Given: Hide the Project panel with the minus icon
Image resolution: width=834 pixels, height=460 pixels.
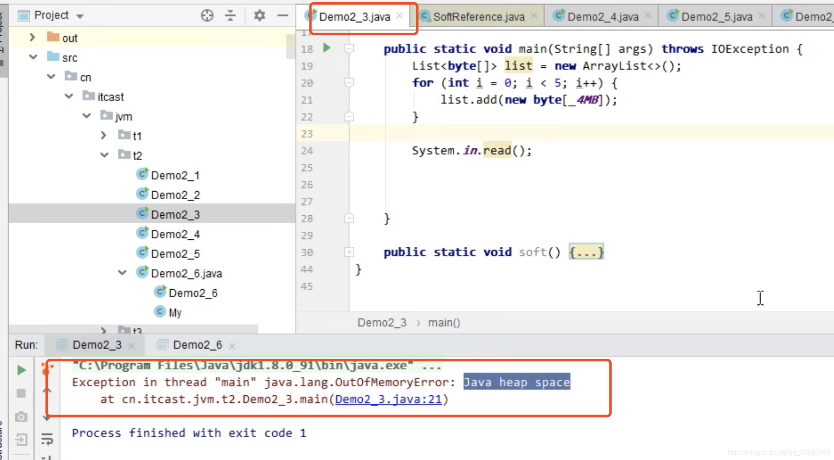Looking at the screenshot, I should (x=283, y=16).
